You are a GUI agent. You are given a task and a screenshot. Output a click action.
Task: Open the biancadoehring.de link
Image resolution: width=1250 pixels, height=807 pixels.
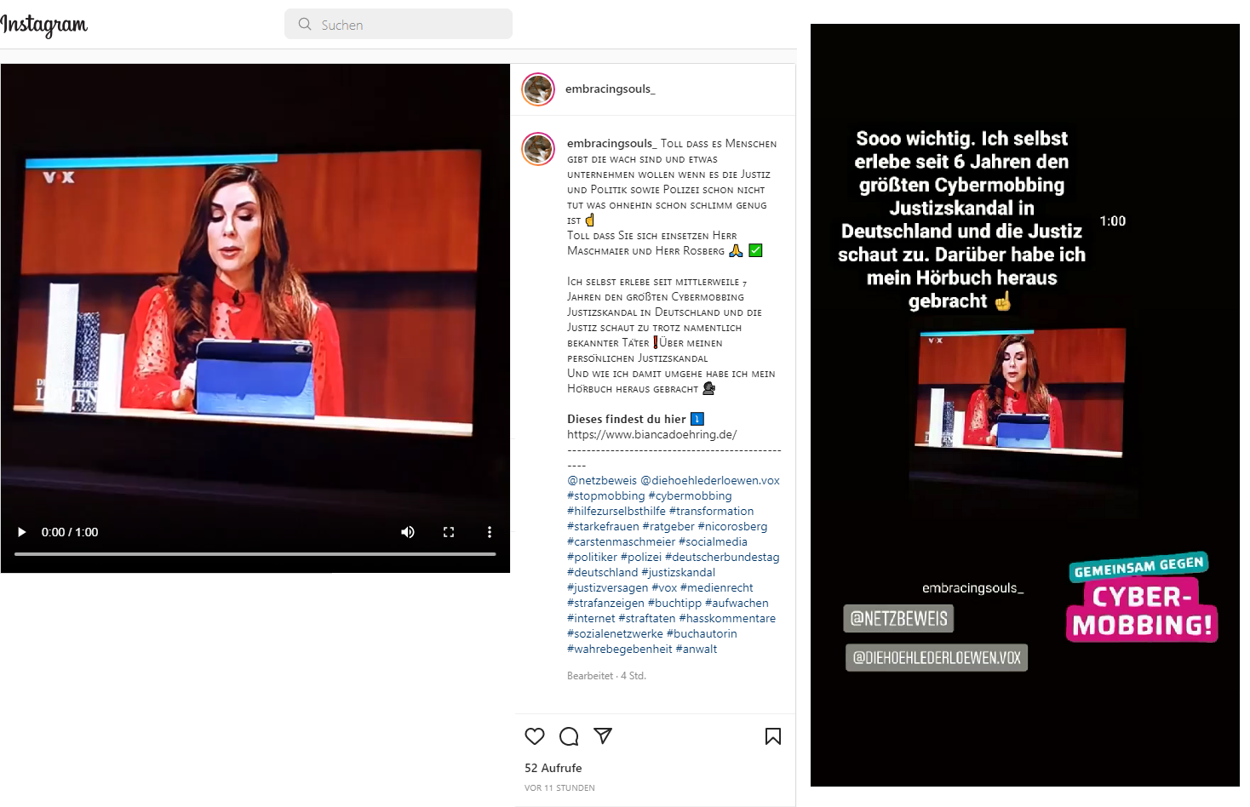[x=652, y=434]
